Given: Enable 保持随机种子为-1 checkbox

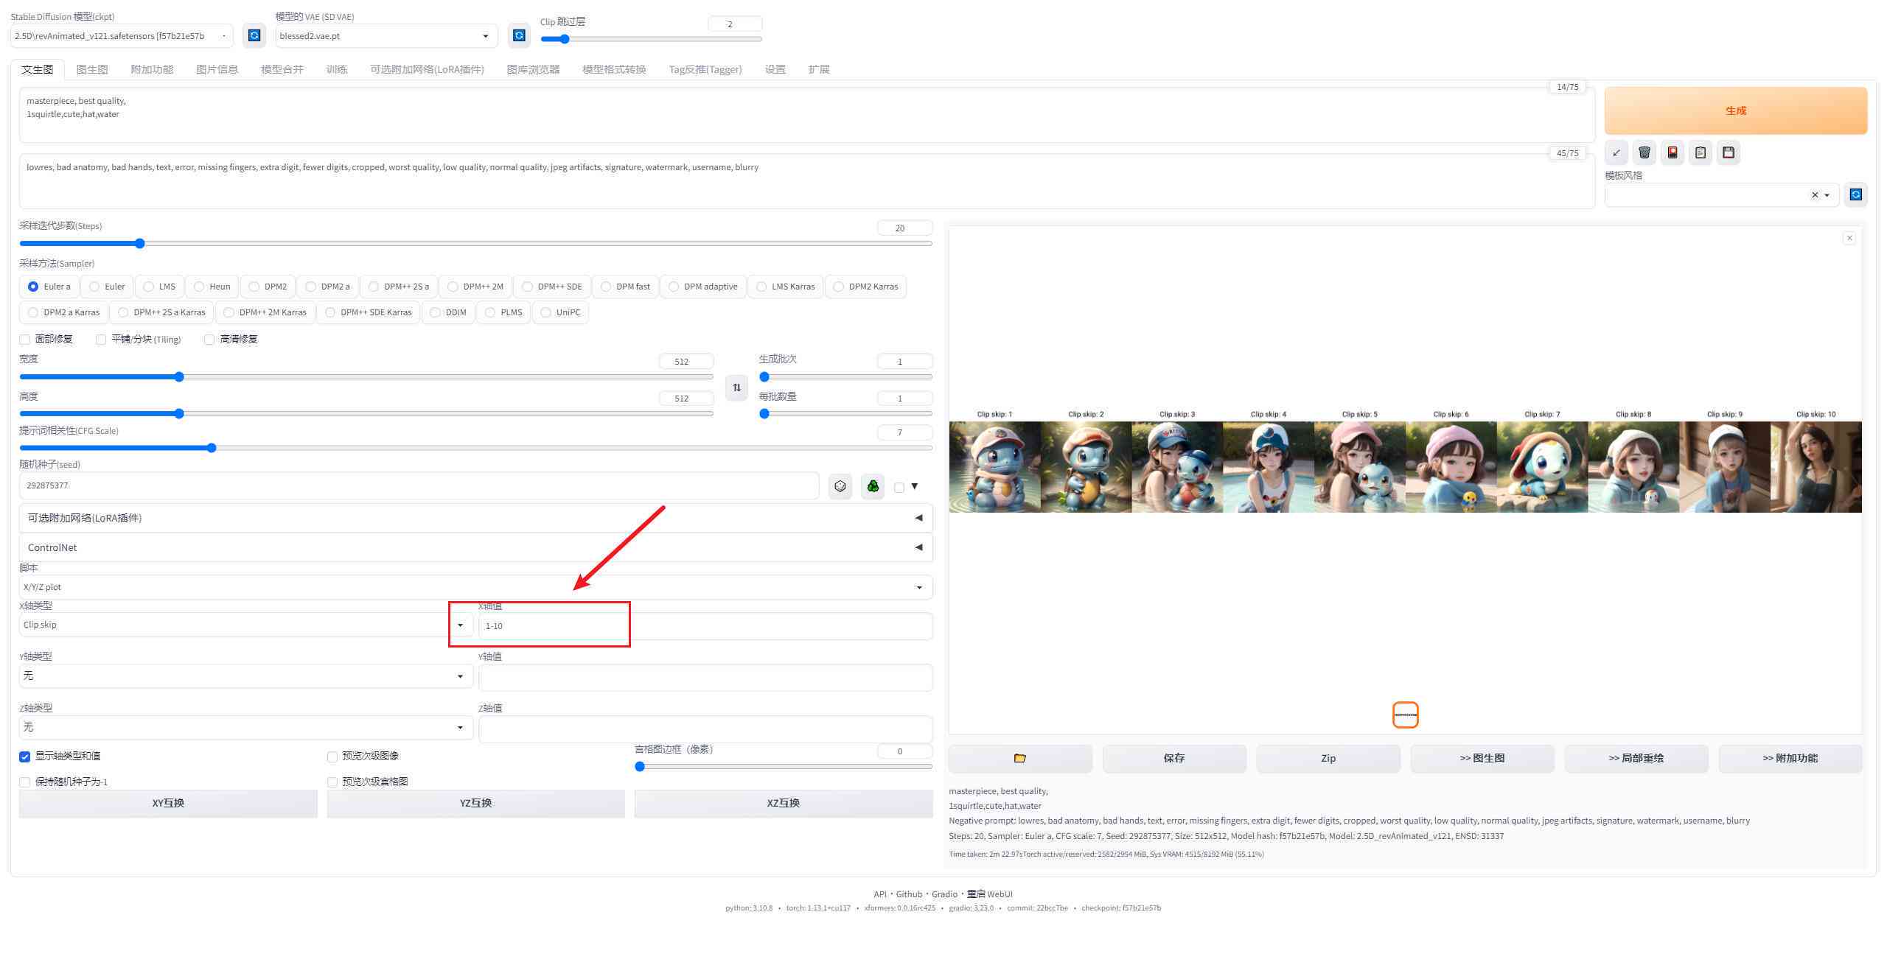Looking at the screenshot, I should (x=25, y=782).
